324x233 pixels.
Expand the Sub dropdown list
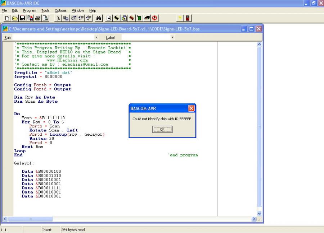point(96,37)
